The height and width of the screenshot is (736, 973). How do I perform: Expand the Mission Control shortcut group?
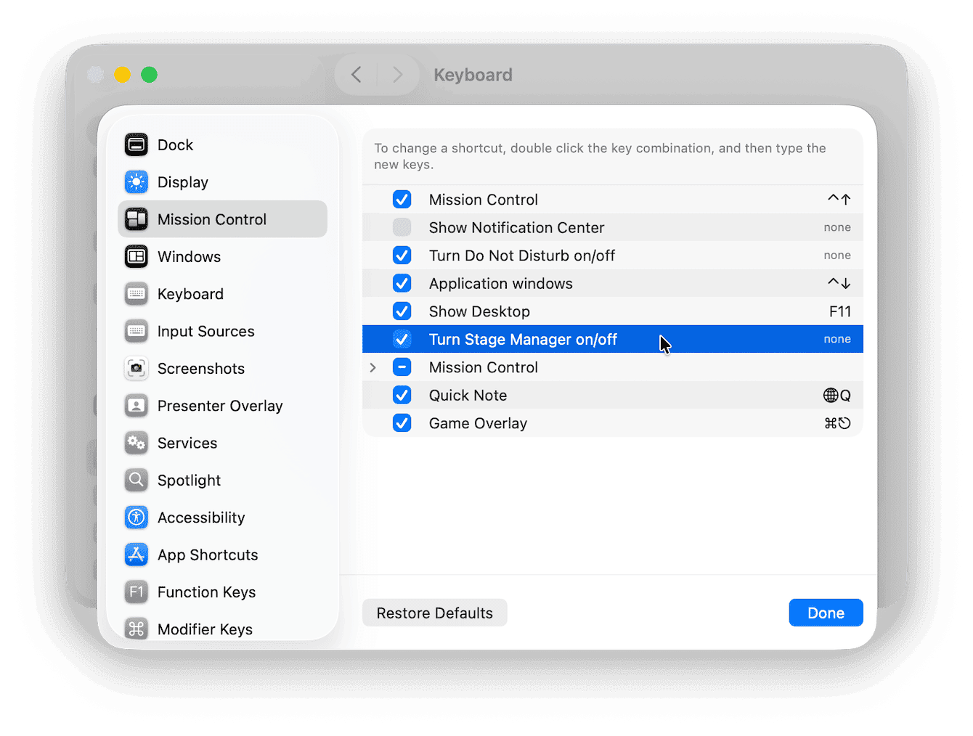(x=373, y=367)
